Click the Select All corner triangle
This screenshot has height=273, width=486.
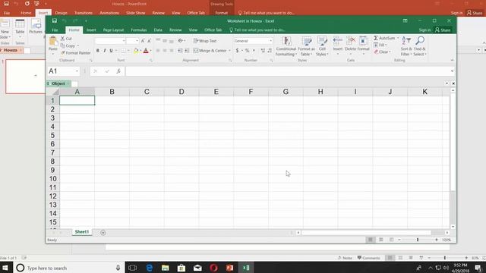(x=55, y=92)
